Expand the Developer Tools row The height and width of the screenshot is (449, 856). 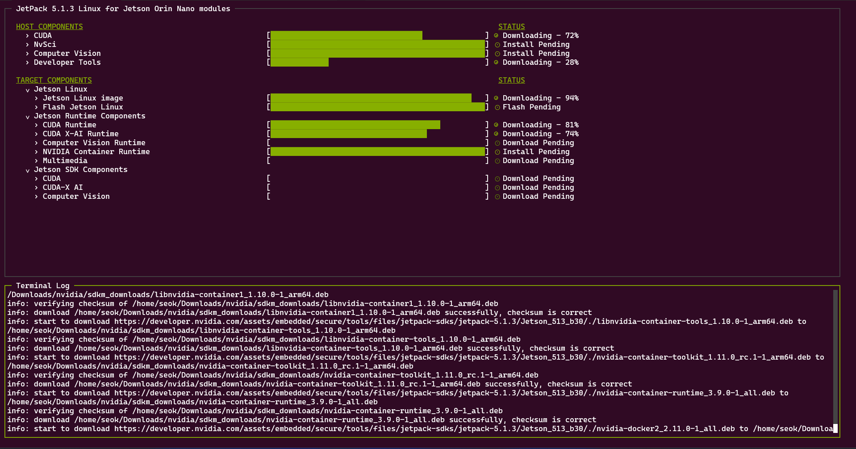tap(27, 63)
